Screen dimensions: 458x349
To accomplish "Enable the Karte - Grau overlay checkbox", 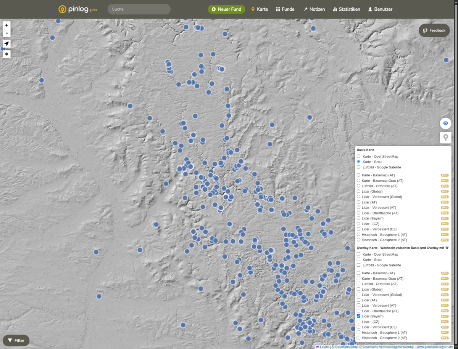I will [x=358, y=259].
